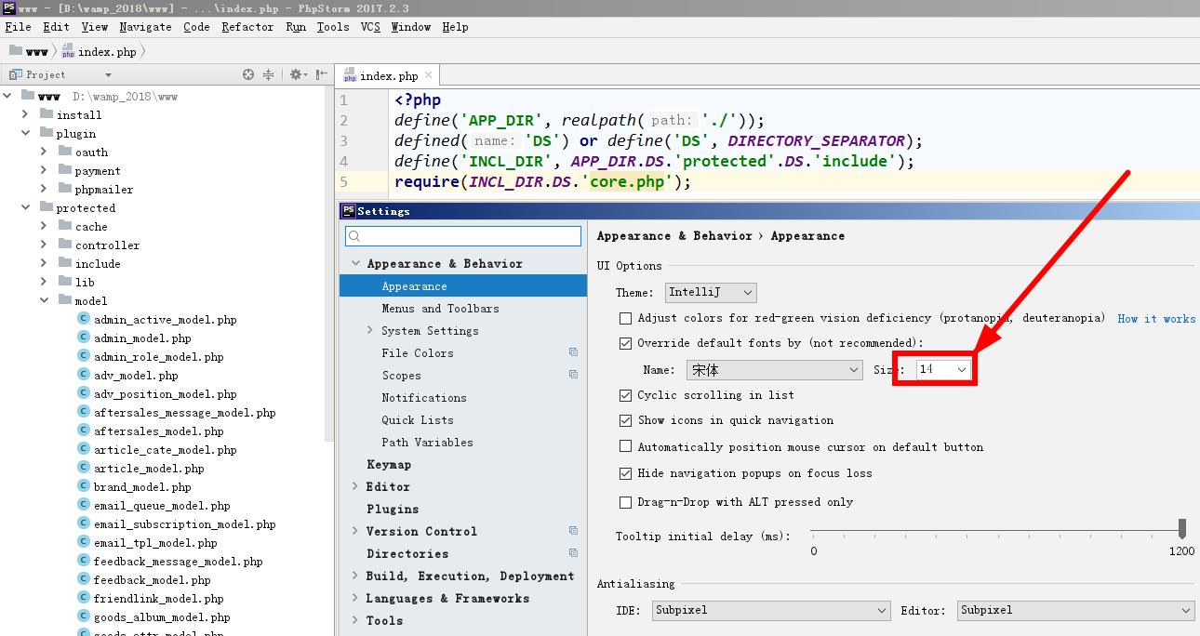The image size is (1200, 636).
Task: Click the install folder icon
Action: (x=47, y=114)
